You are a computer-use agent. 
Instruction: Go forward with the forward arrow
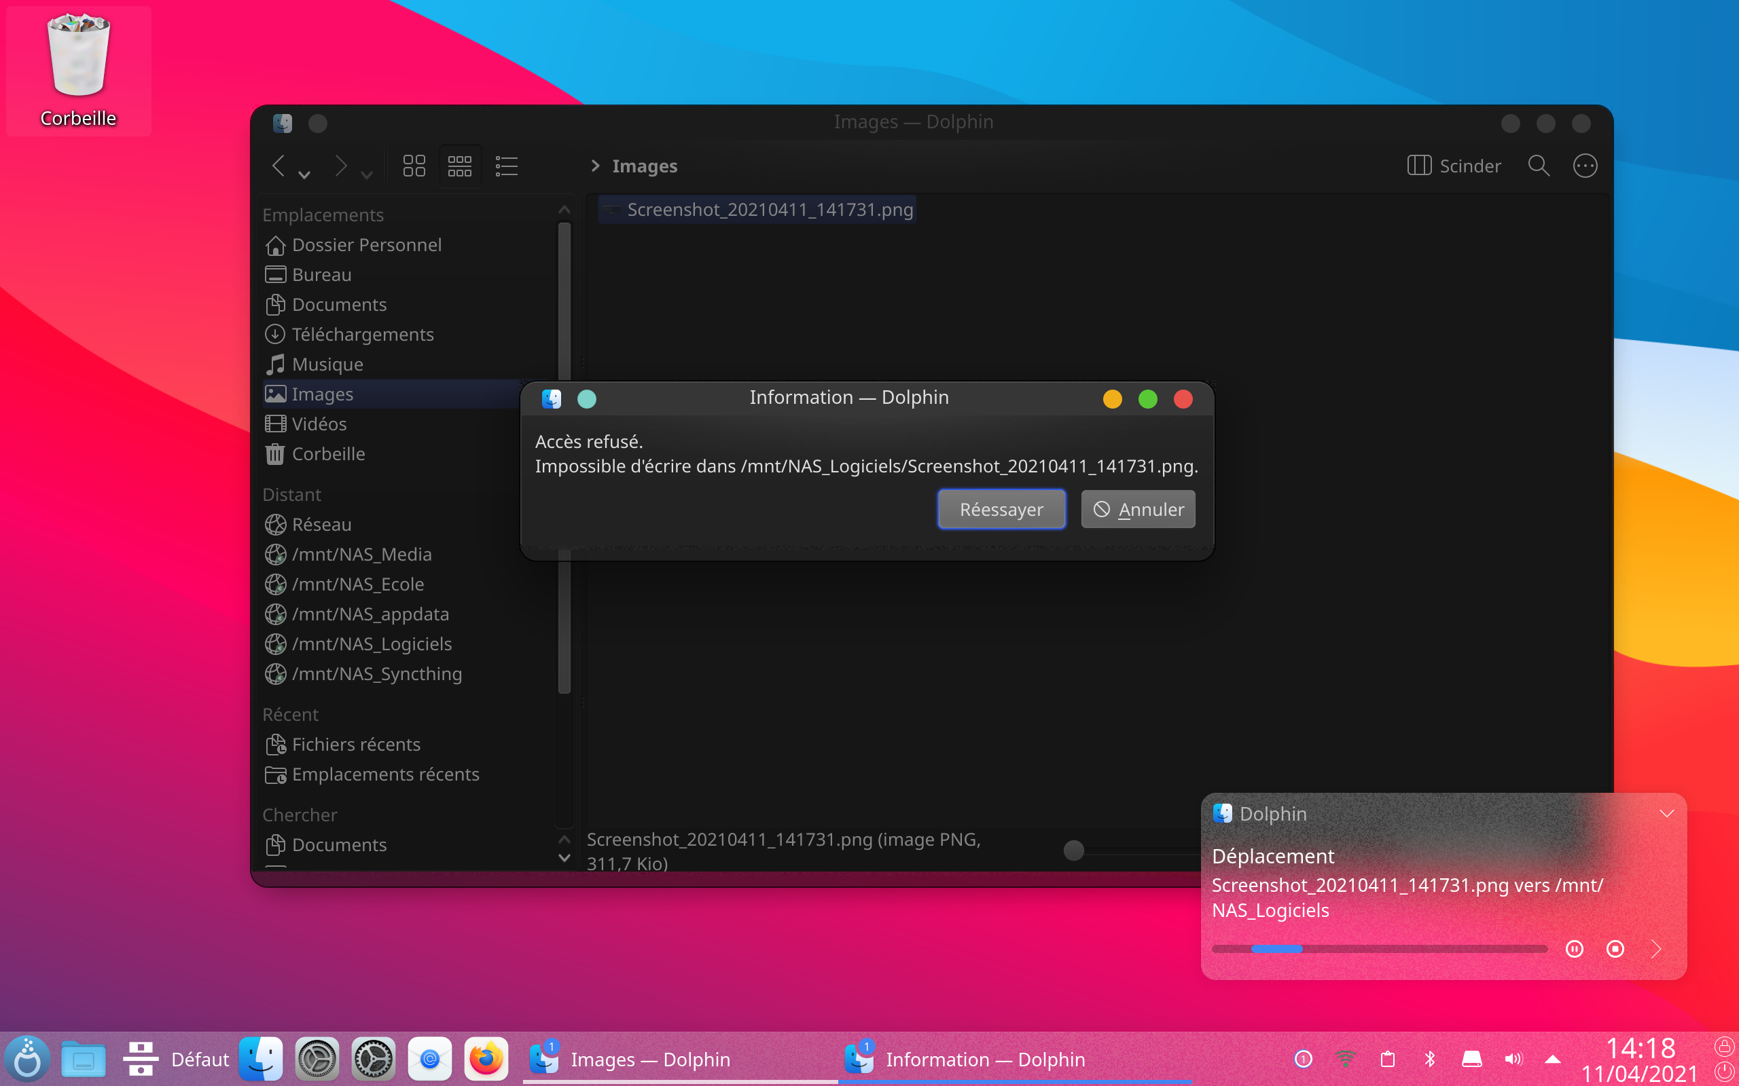pyautogui.click(x=341, y=166)
